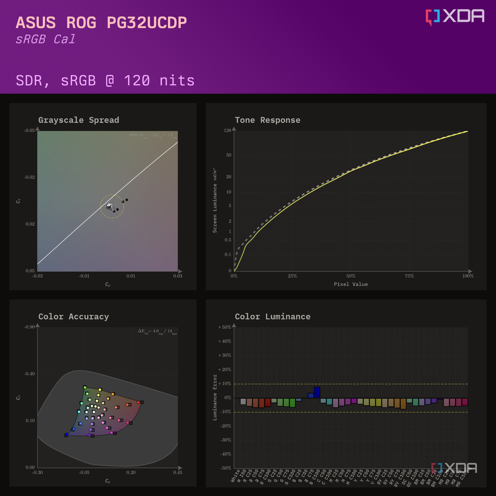Click the sRGB Cal subtitle
The width and height of the screenshot is (496, 496).
pyautogui.click(x=45, y=39)
